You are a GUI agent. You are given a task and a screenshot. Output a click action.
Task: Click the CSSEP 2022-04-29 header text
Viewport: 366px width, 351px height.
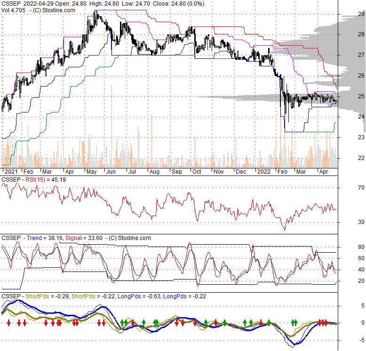[x=27, y=4]
